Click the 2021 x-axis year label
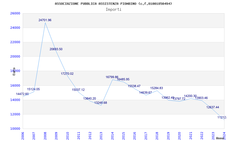The width and height of the screenshot is (227, 141). pyautogui.click(x=191, y=136)
